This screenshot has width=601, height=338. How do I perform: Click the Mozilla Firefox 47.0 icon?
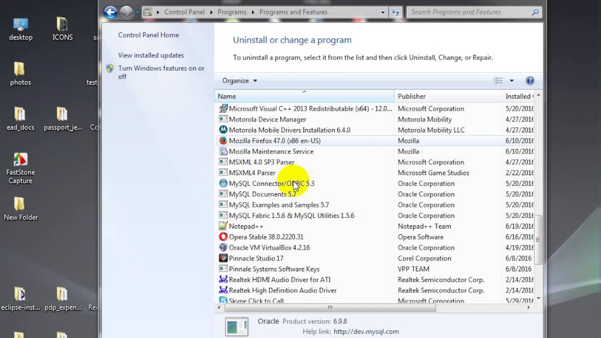coord(223,140)
